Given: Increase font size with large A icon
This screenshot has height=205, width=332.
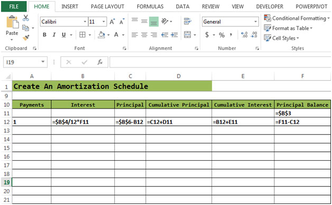Looking at the screenshot, I should (112, 22).
